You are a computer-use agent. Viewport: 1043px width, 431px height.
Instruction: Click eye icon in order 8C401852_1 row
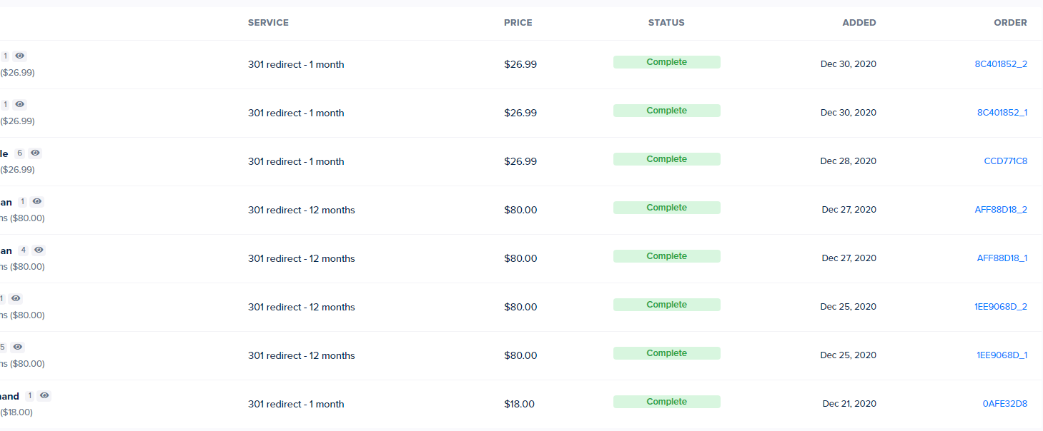click(x=20, y=104)
